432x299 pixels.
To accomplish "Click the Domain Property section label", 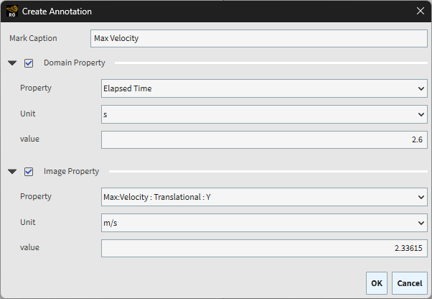I will tap(75, 63).
